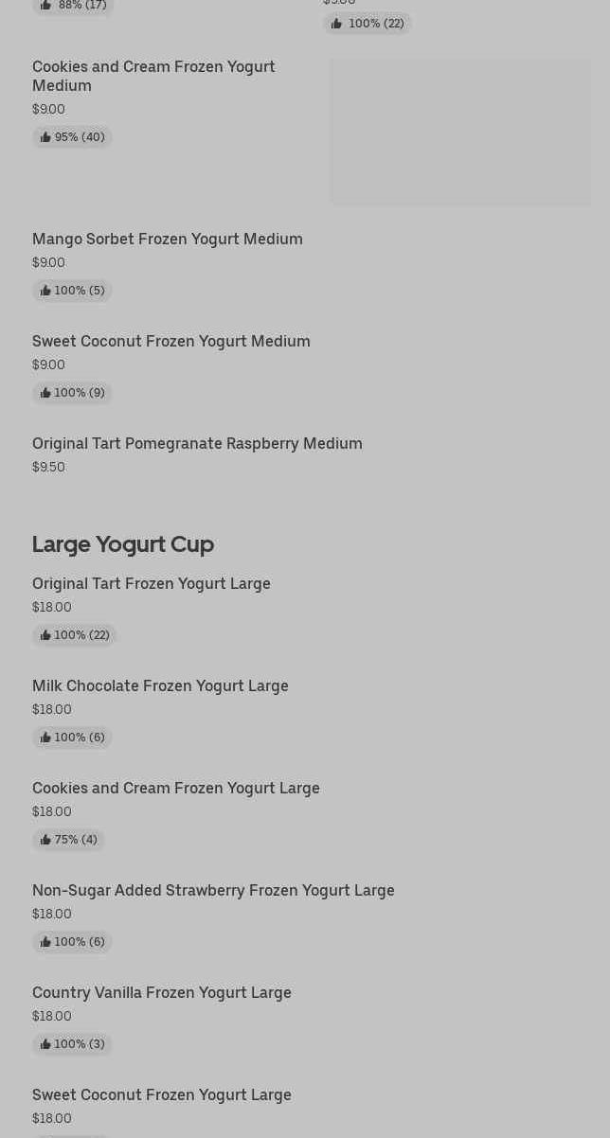Pick Cookies and Cream Frozen Yogurt Large
The image size is (610, 1138).
[176, 789]
